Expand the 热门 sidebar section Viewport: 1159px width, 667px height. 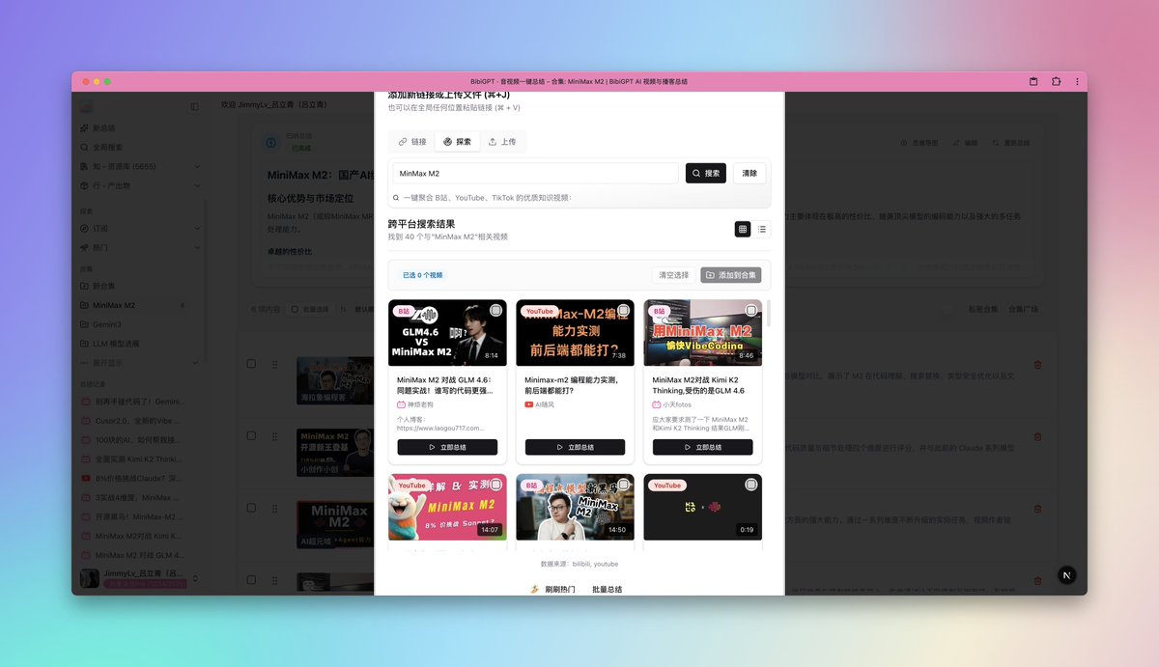point(197,247)
